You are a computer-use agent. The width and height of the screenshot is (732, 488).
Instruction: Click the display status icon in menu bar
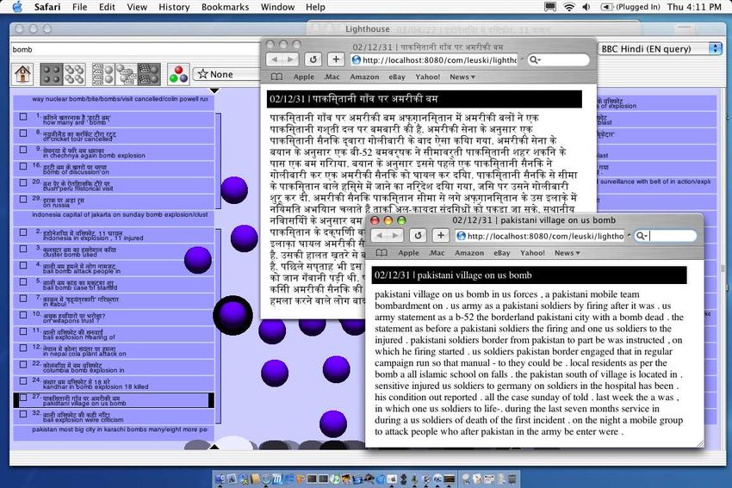pos(550,7)
